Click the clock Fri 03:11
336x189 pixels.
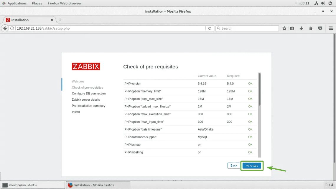[302, 3]
